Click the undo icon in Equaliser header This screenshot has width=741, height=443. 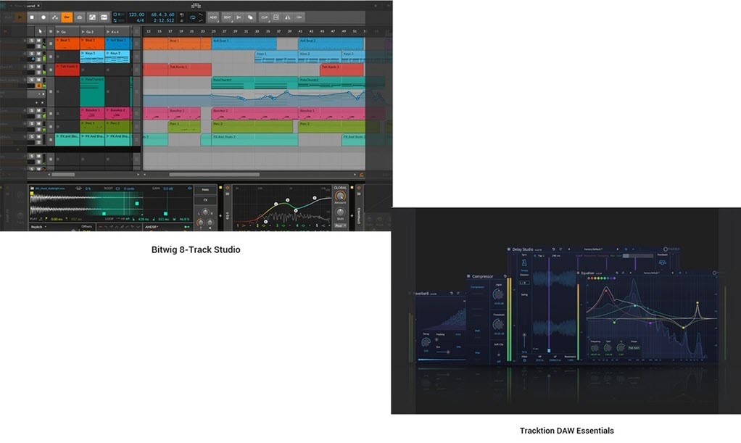617,273
